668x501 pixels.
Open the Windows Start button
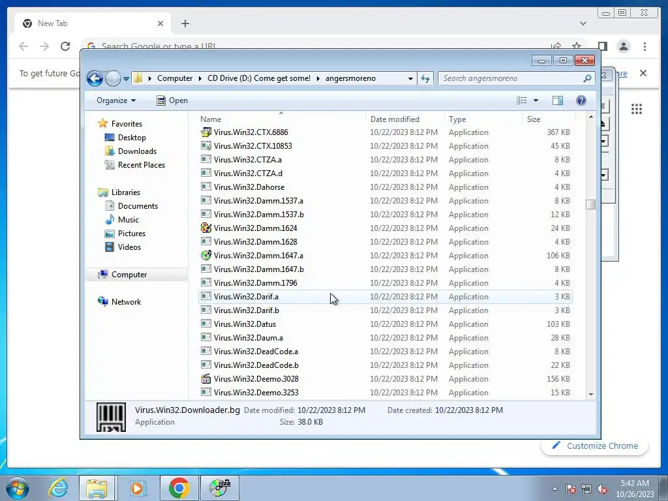(18, 488)
